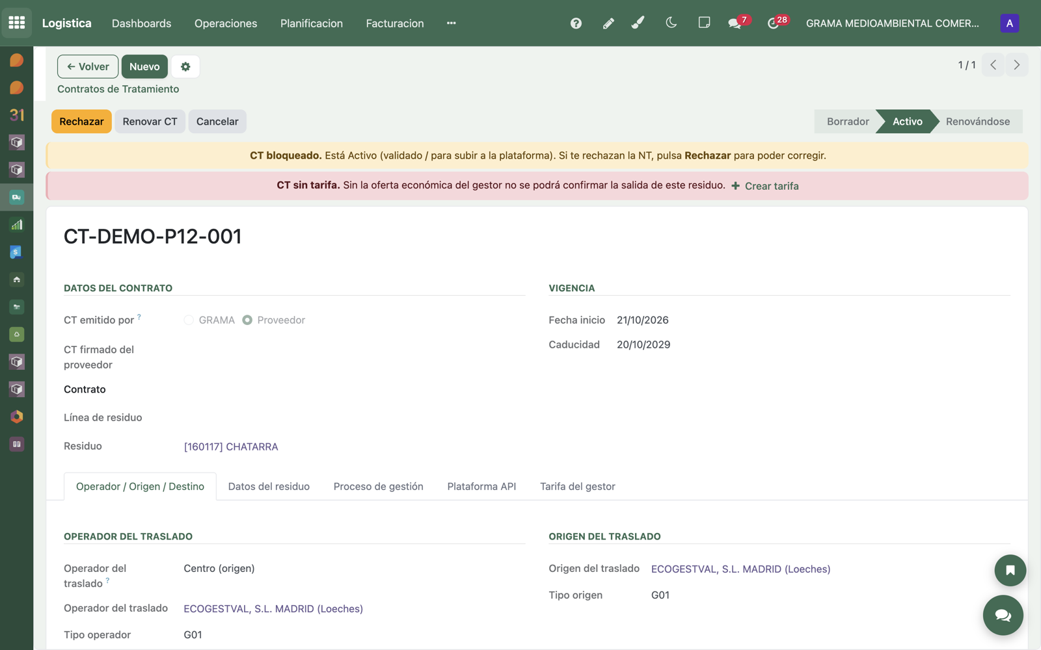Image resolution: width=1041 pixels, height=650 pixels.
Task: Select GRAMA radio option
Action: pos(189,320)
